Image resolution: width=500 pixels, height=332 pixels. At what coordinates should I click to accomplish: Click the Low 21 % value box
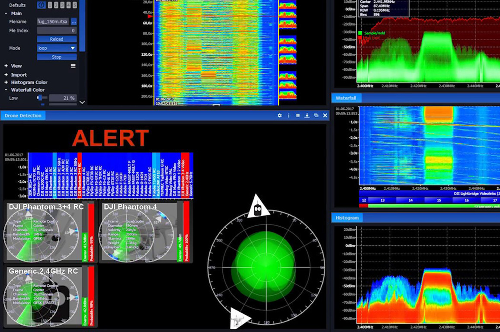pyautogui.click(x=63, y=98)
